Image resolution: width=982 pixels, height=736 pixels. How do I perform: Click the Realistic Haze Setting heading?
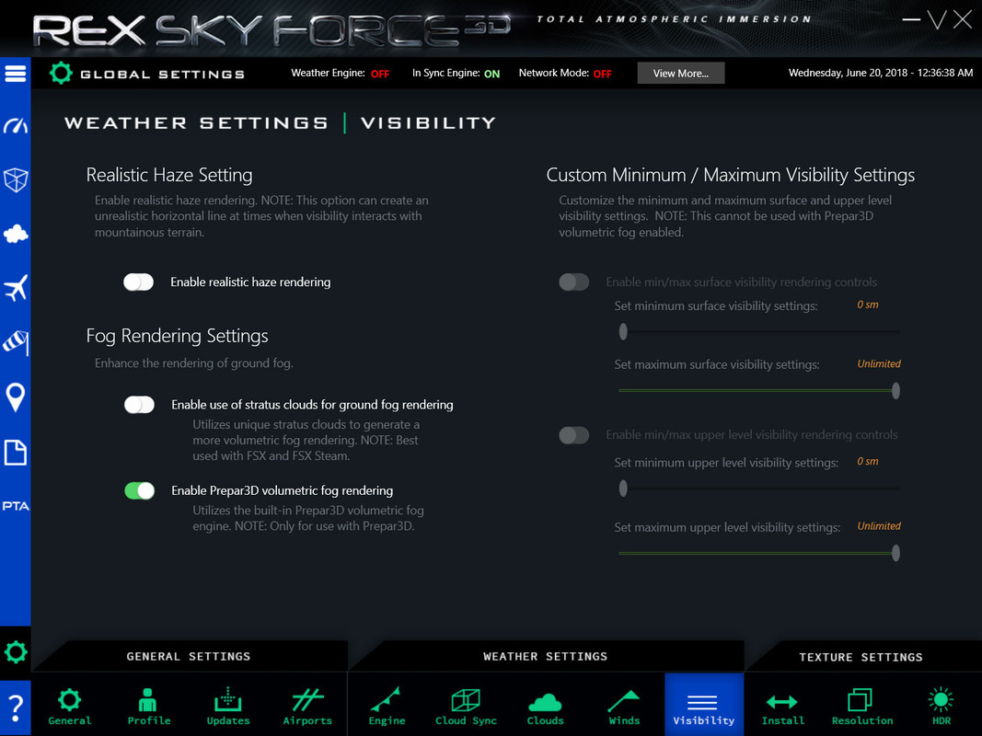[169, 175]
